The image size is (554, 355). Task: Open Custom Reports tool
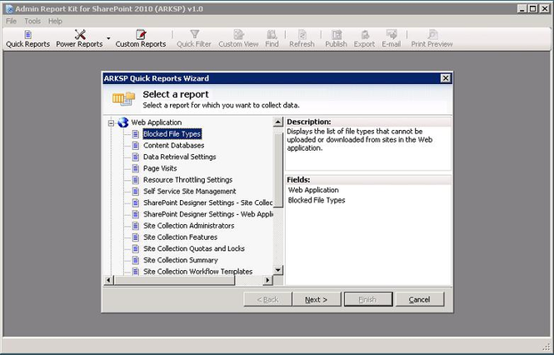[x=141, y=39]
